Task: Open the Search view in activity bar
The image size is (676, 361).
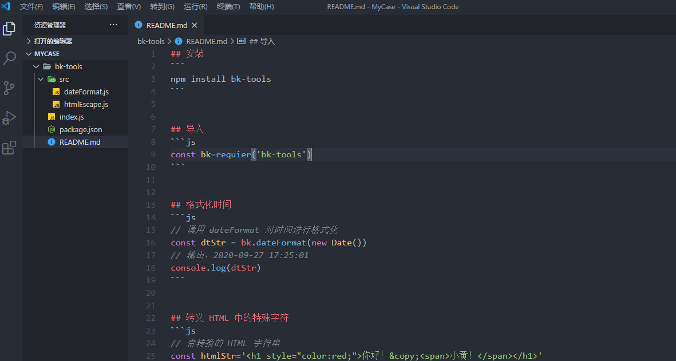Action: pos(9,58)
